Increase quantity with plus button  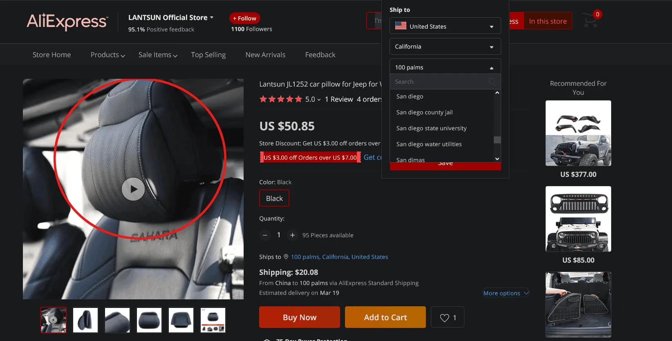point(292,235)
